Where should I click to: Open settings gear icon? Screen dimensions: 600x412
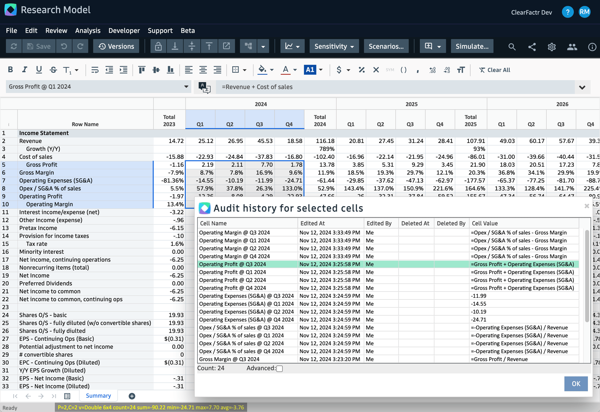(552, 47)
